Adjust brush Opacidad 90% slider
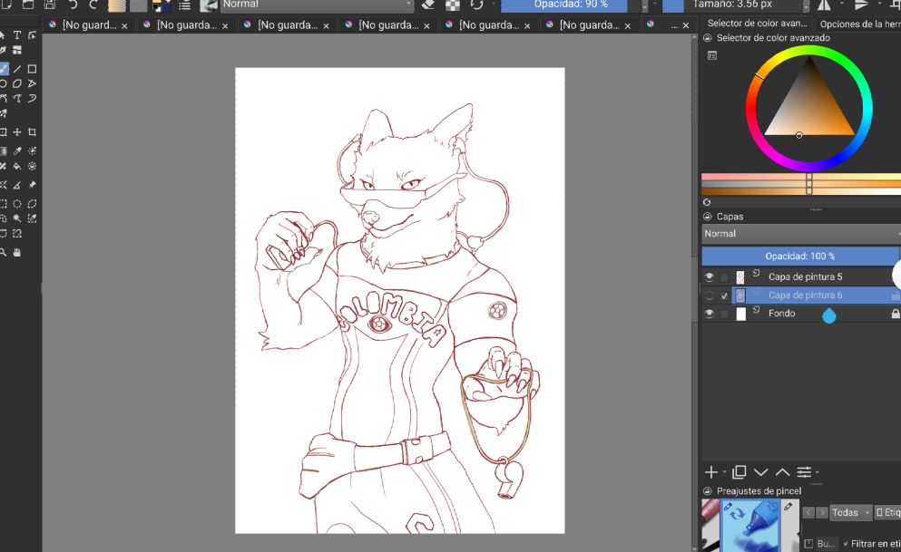The image size is (901, 552). coord(571,5)
